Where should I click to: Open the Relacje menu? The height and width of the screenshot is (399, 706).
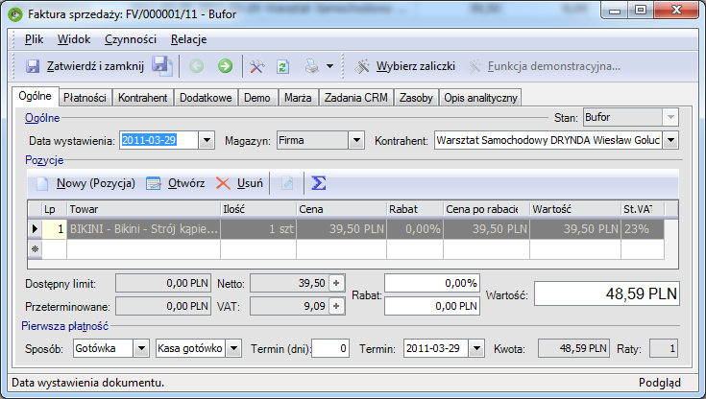tap(188, 39)
